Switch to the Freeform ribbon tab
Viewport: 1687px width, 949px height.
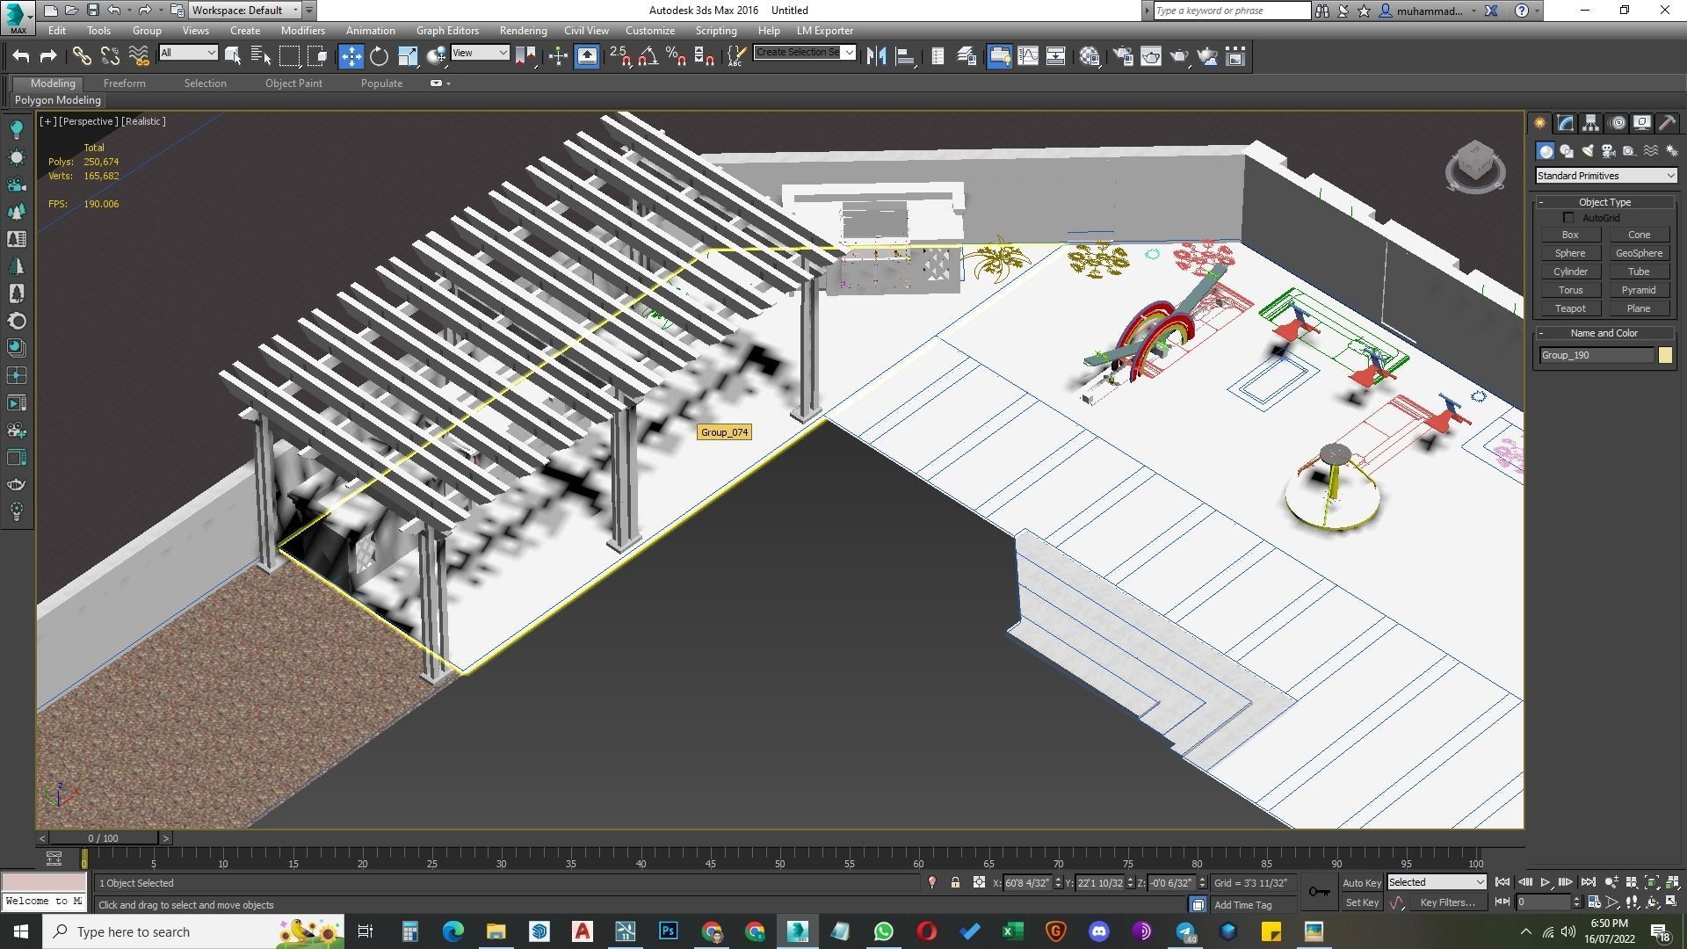tap(124, 83)
